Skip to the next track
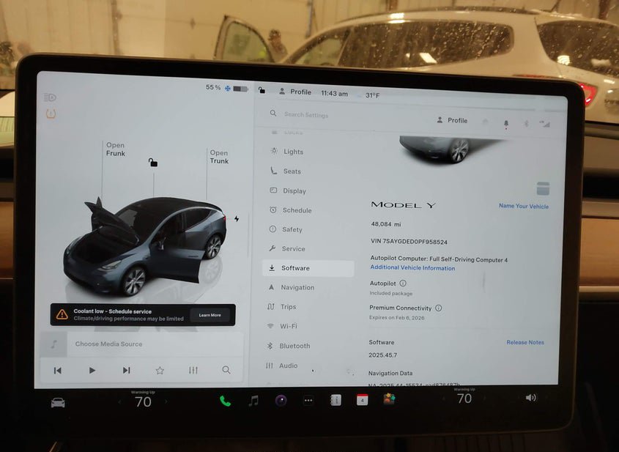 (x=126, y=370)
